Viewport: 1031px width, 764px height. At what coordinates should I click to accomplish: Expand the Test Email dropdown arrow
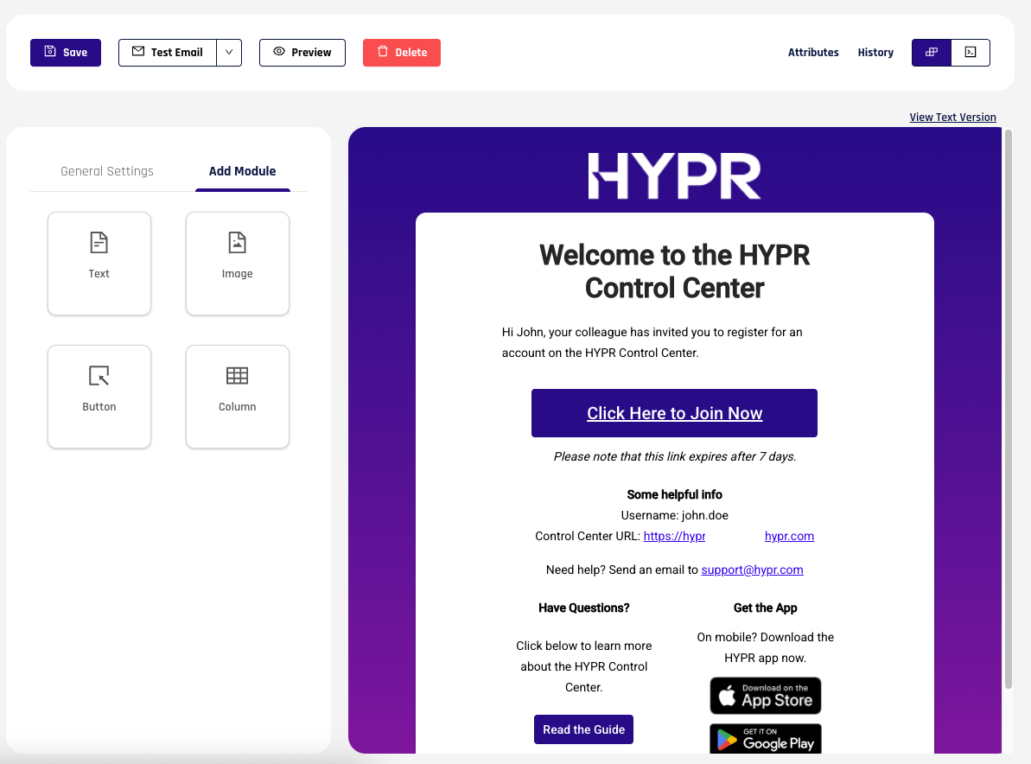click(x=229, y=53)
